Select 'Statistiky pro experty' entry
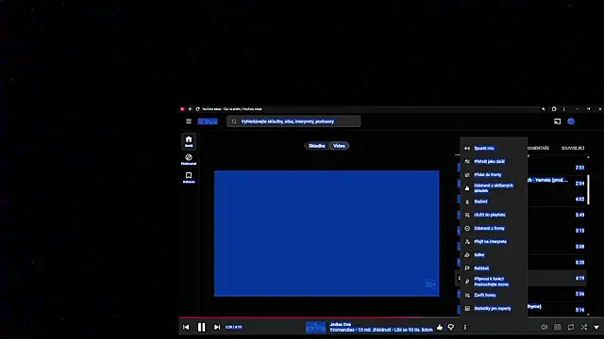604x339 pixels. 494,308
